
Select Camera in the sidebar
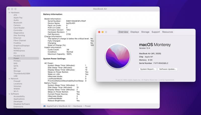pyautogui.click(x=17, y=25)
